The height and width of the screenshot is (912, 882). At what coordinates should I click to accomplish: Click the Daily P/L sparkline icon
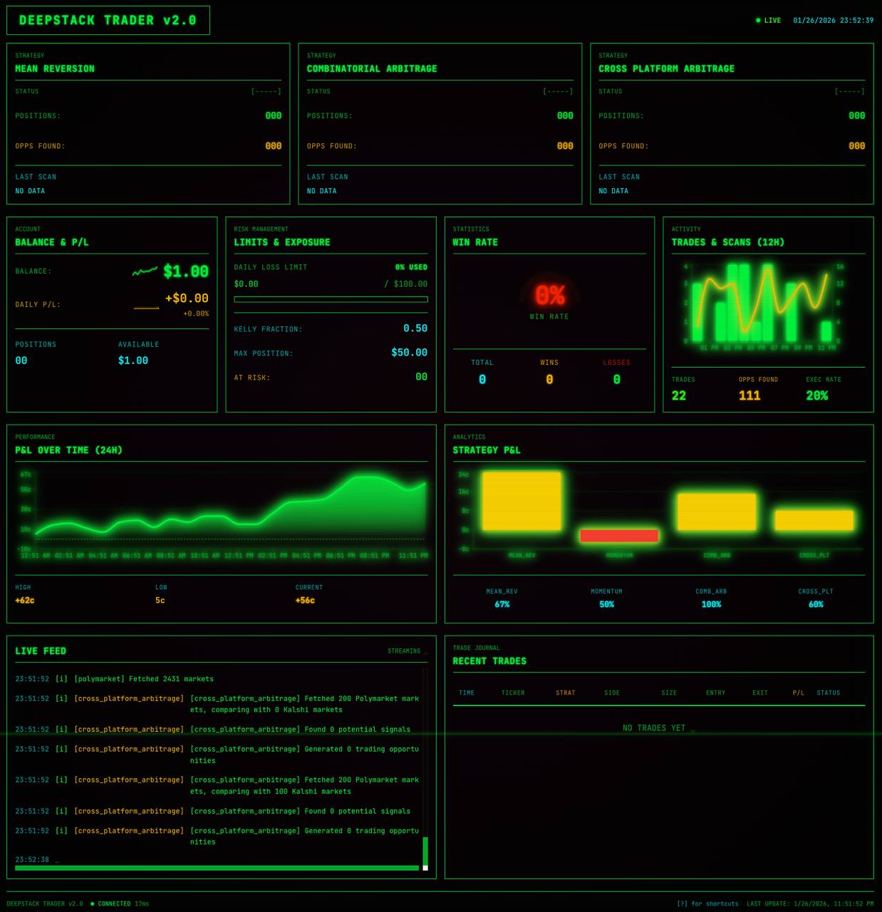click(x=146, y=305)
